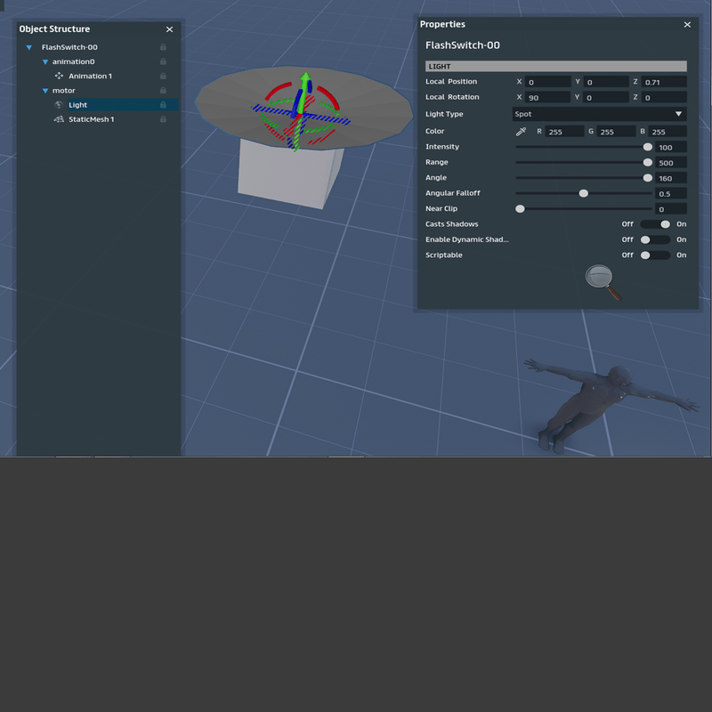Select StaticMesh 1 in Object Structure
The width and height of the screenshot is (712, 712).
91,119
